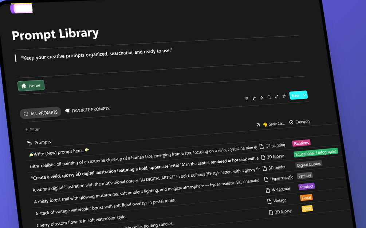Open the glossy 3D letter 'A' prompt
This screenshot has height=228, width=366.
coord(145,168)
